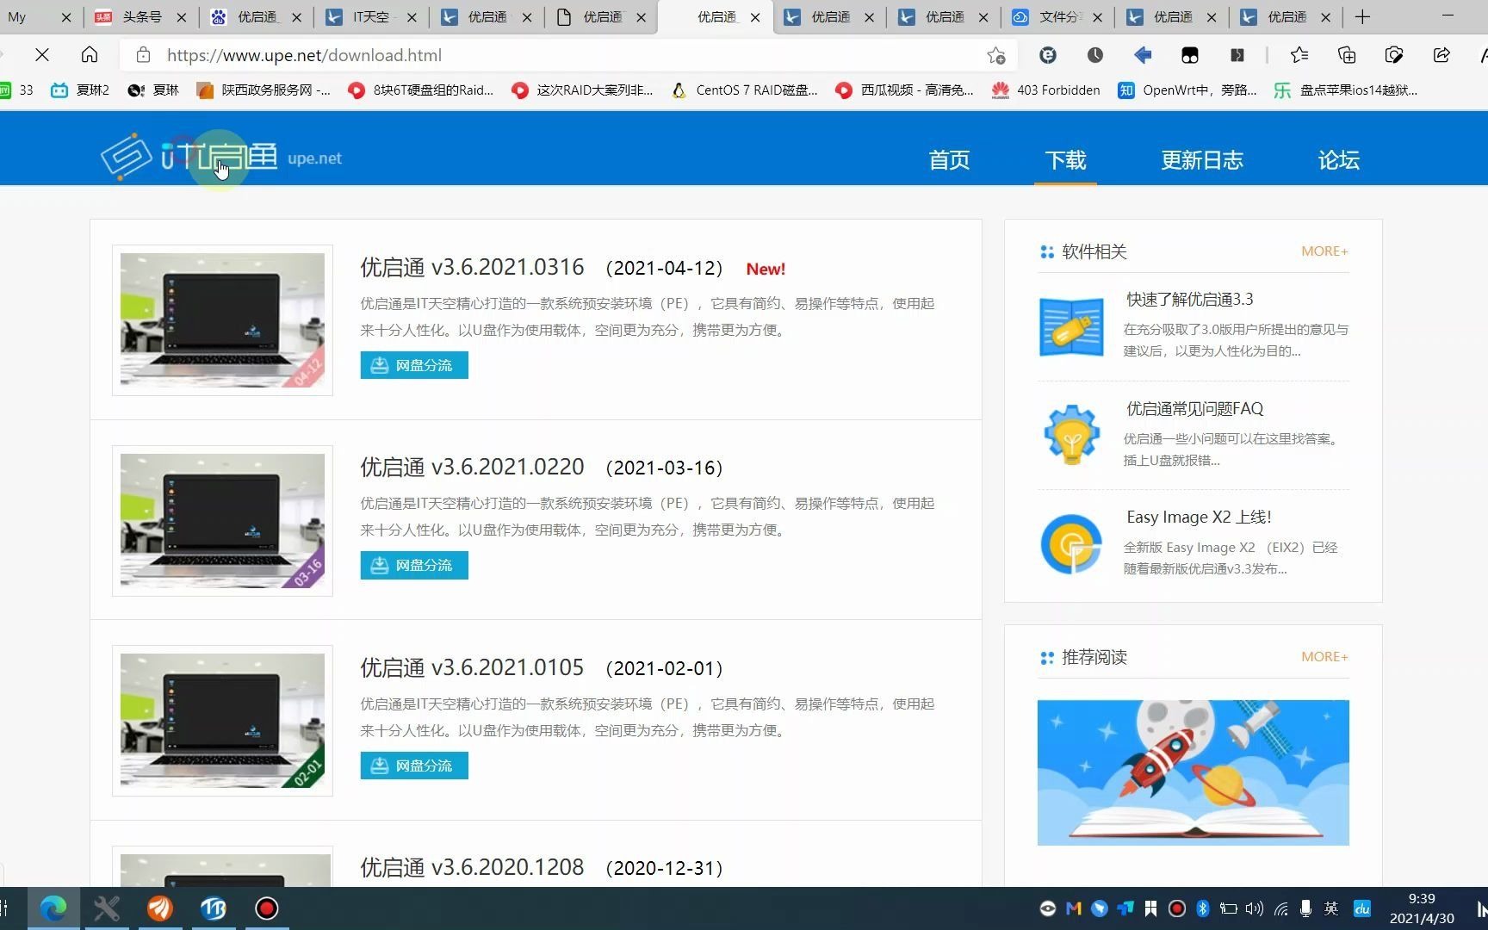Open the 论坛 navigation menu item
Viewport: 1488px width, 930px height.
pos(1338,160)
